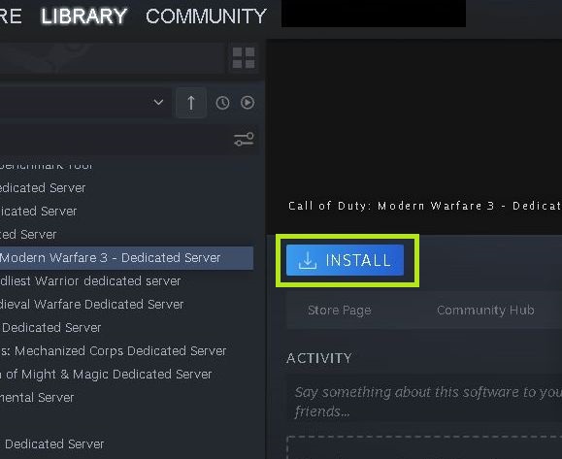Screen dimensions: 562x459
Task: Click the download icon on Install button
Action: click(308, 260)
